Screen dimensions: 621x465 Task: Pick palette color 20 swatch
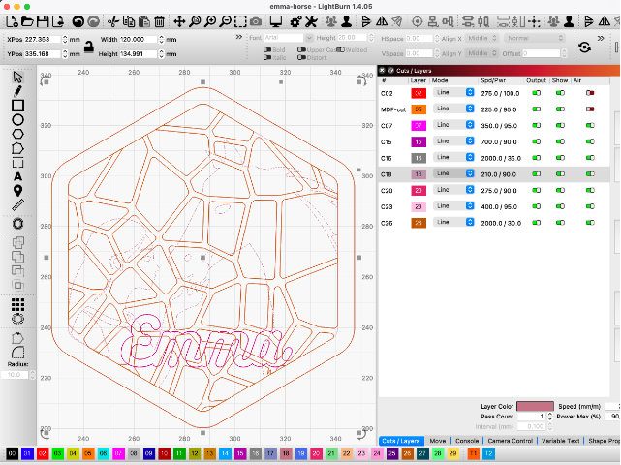click(x=316, y=453)
